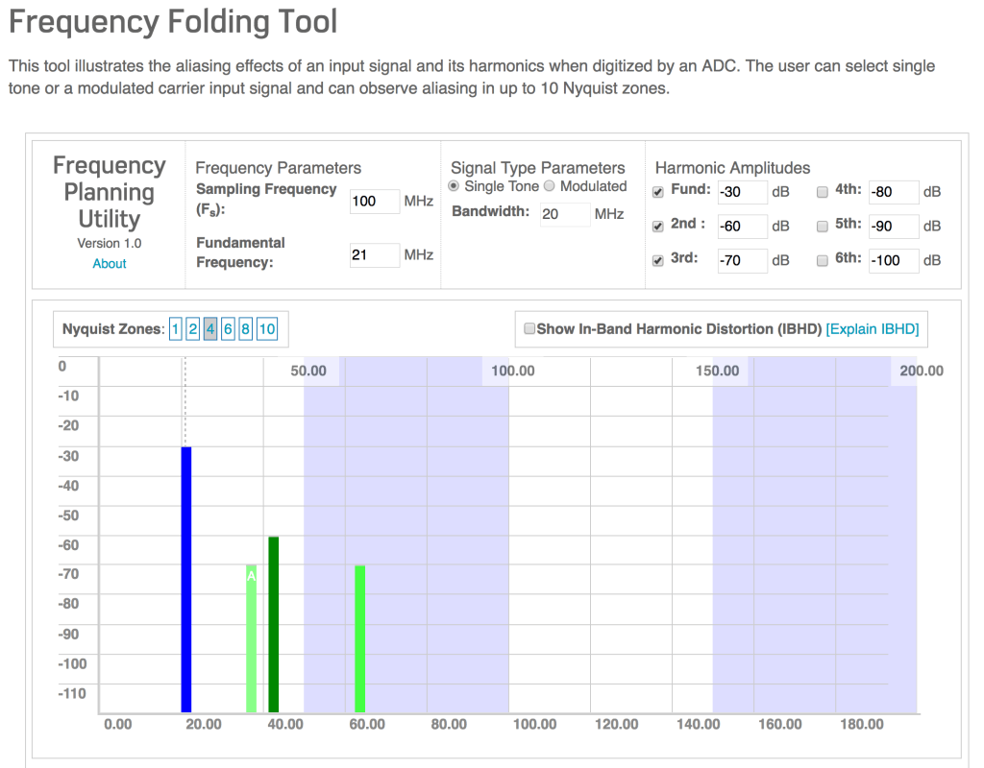The width and height of the screenshot is (984, 768).
Task: Click the Sampling Frequency input field
Action: [x=375, y=202]
